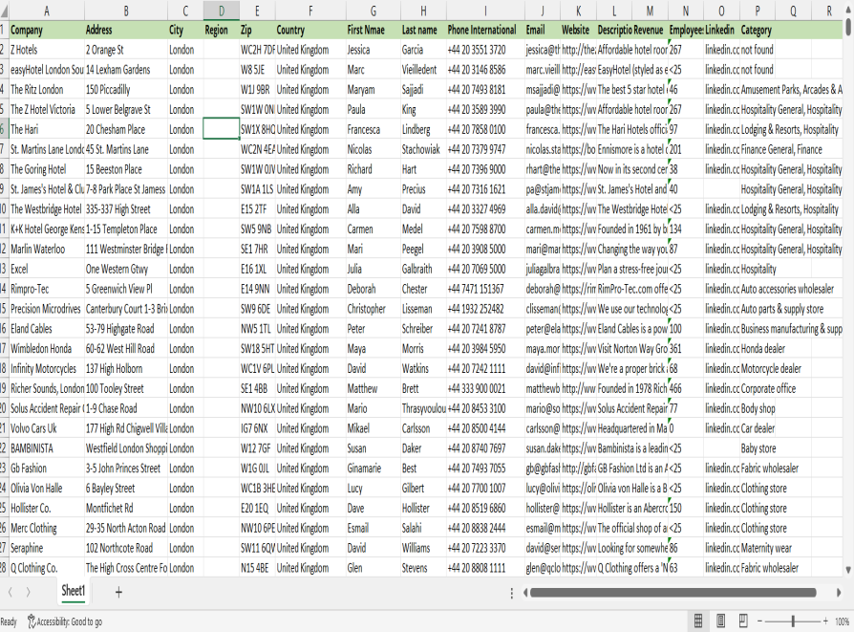Open the Sheet1 tab
The width and height of the screenshot is (854, 632).
click(x=73, y=591)
